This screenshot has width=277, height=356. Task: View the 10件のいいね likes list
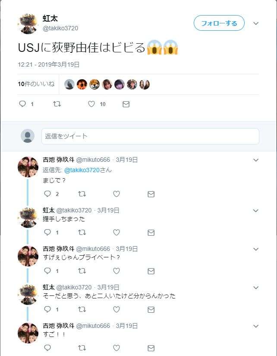tap(36, 84)
